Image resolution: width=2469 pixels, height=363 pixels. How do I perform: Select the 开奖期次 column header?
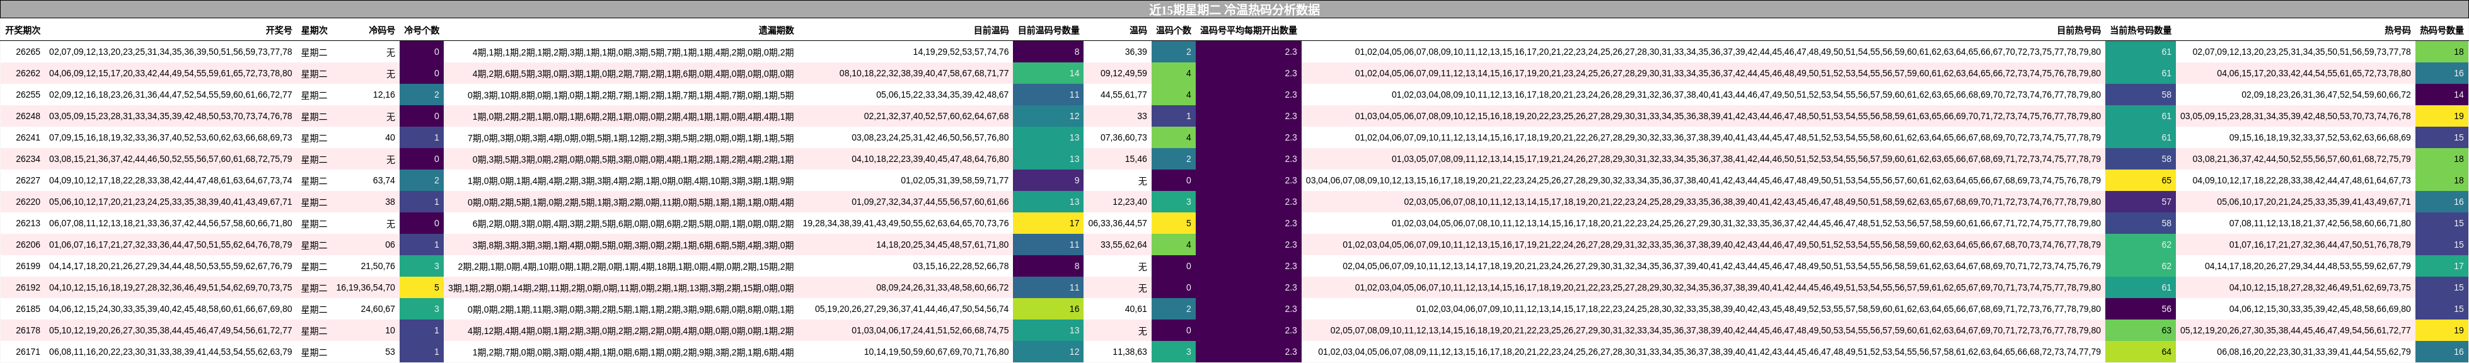click(23, 31)
